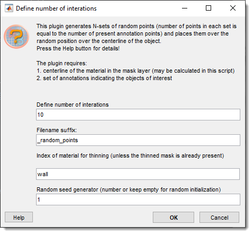Viewport: 252px width, 234px height.
Task: Click the 'set of annotations' requirement line
Action: [x=104, y=78]
